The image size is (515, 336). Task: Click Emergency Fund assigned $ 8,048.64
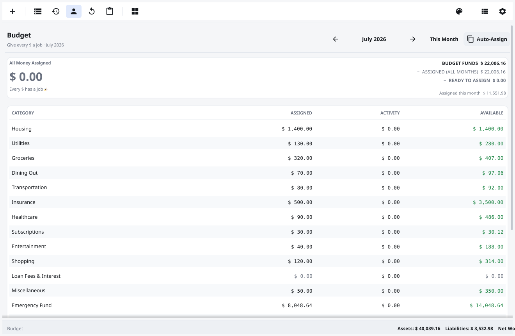point(297,306)
